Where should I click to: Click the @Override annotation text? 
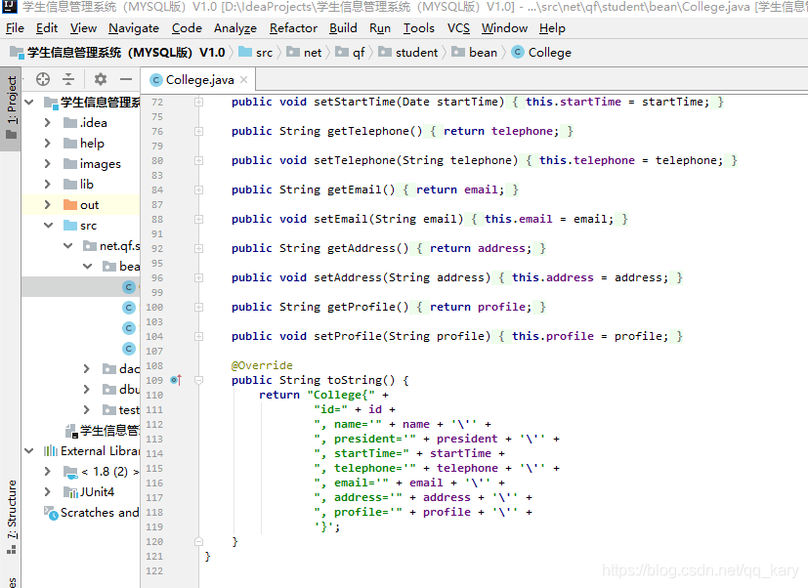tap(262, 365)
